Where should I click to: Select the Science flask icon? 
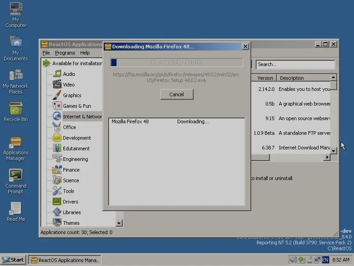57,180
